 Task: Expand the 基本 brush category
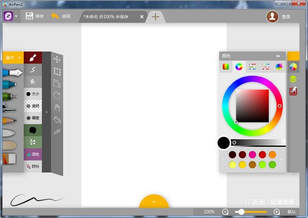12,57
